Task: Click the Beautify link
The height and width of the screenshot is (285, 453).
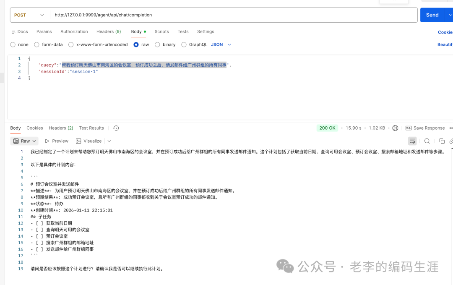Action: (445, 44)
